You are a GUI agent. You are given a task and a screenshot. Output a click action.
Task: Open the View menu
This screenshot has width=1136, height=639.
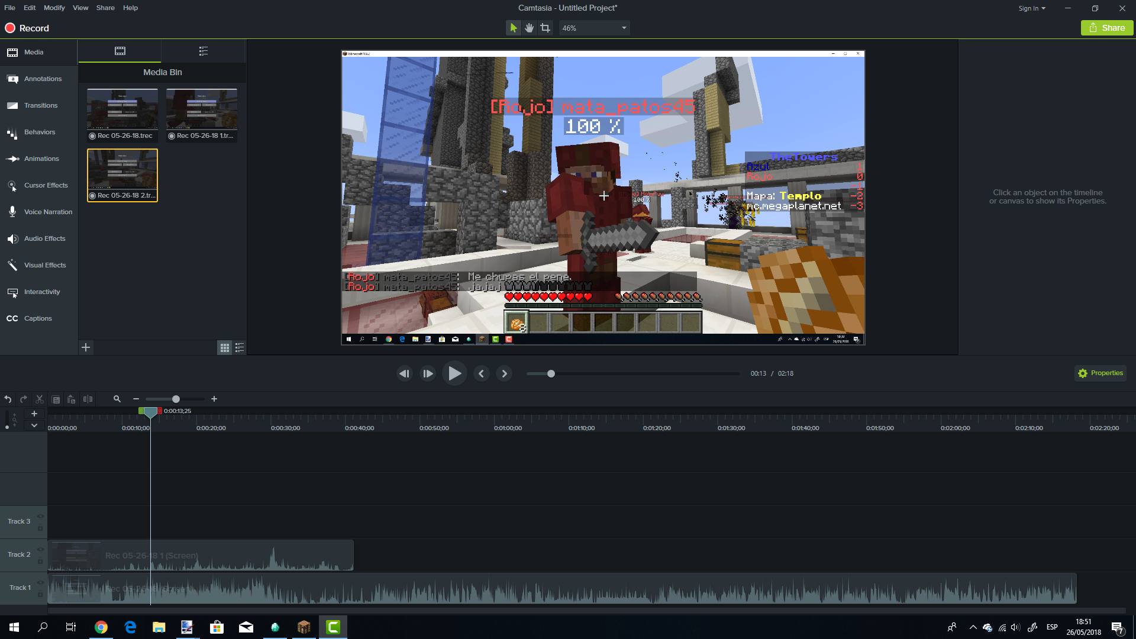pos(80,8)
